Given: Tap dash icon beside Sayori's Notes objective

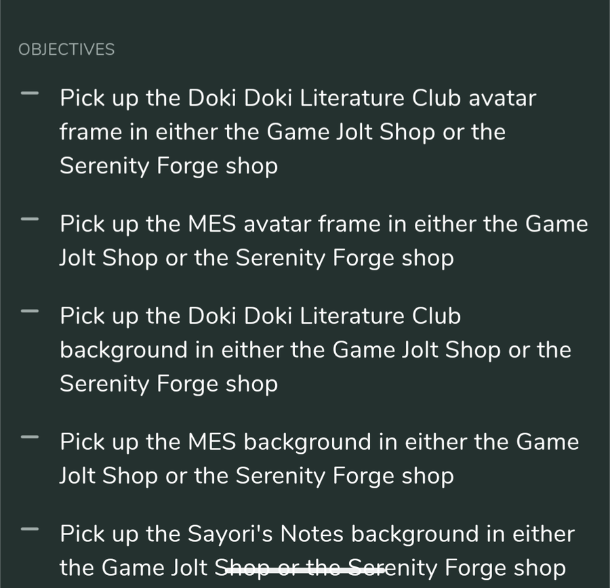Looking at the screenshot, I should 30,529.
